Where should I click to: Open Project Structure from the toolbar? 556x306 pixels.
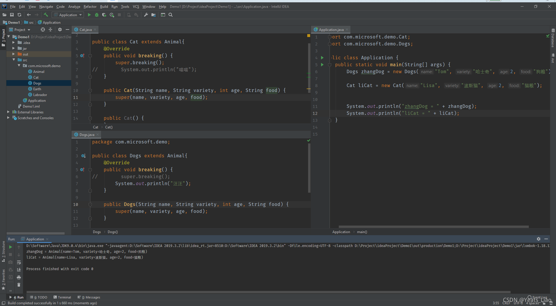tap(153, 15)
